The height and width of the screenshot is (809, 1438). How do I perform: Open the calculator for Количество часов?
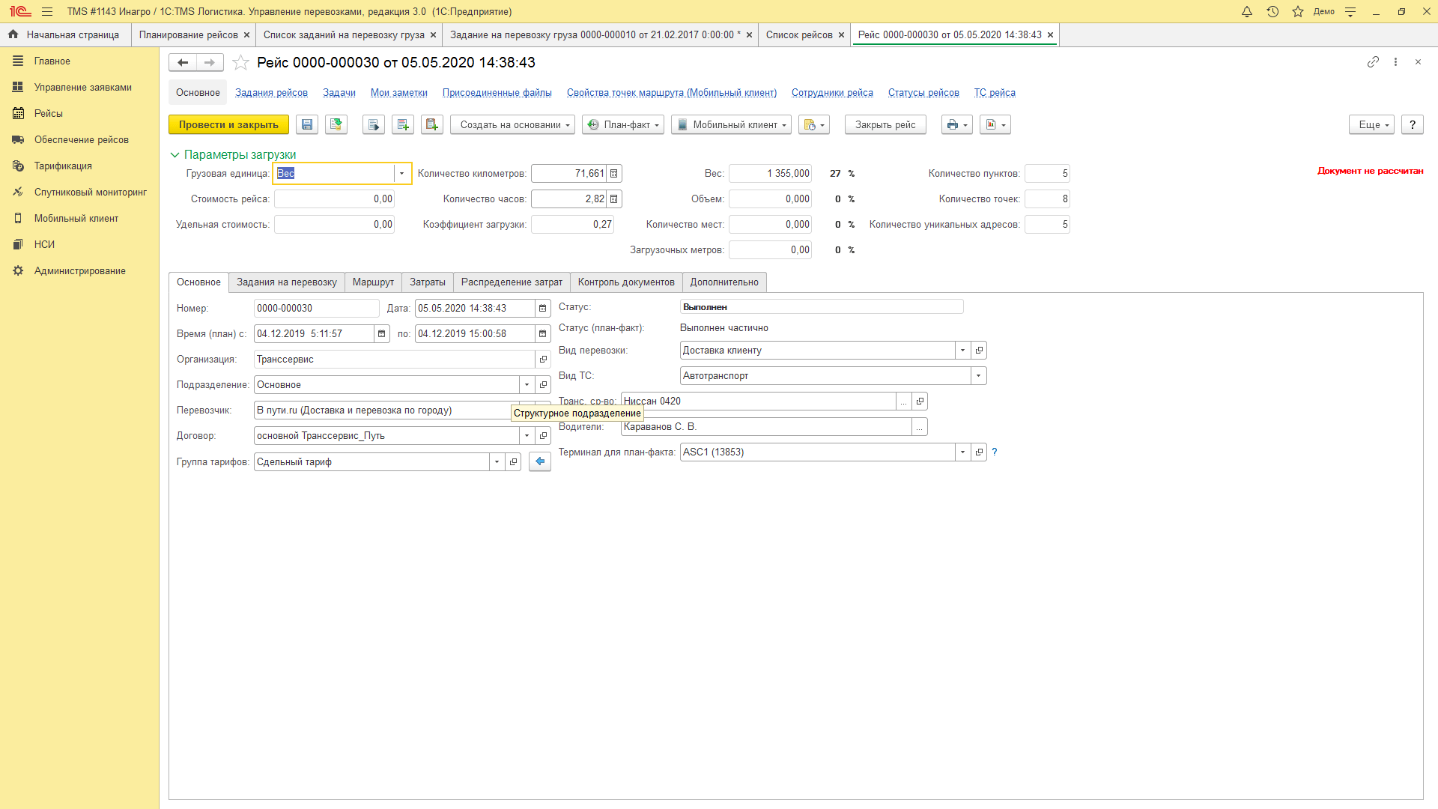614,199
